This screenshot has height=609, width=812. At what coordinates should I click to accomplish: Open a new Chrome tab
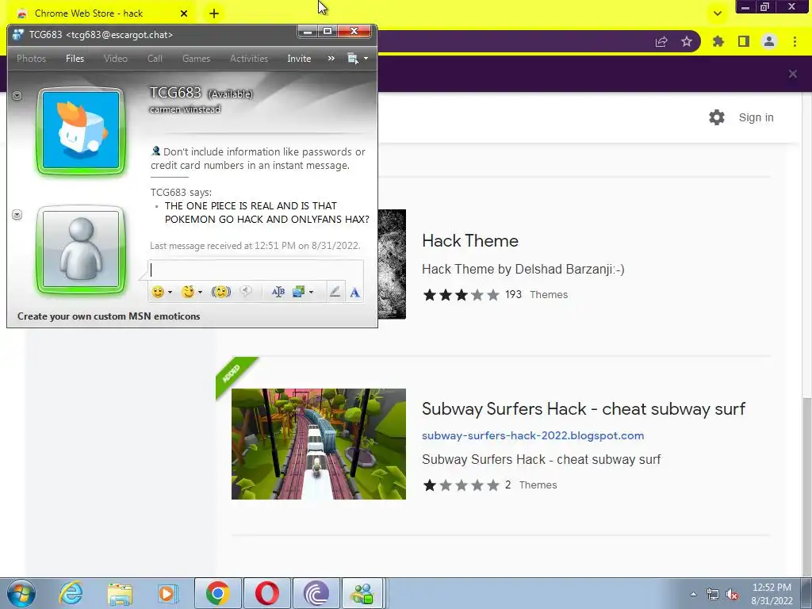214,13
